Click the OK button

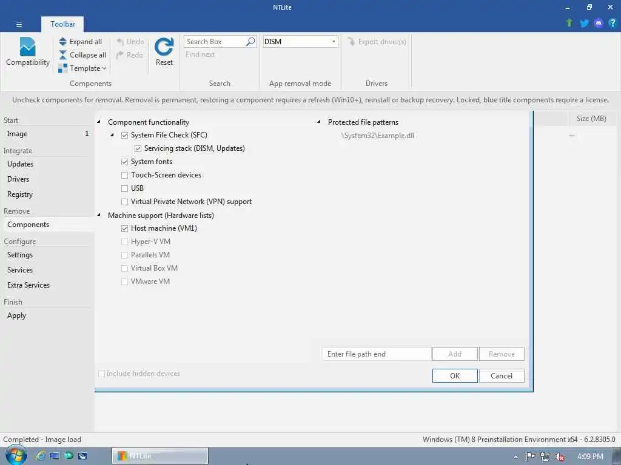(x=455, y=375)
